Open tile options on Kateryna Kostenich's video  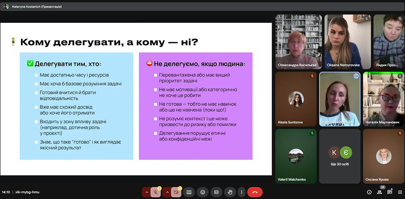point(356,76)
